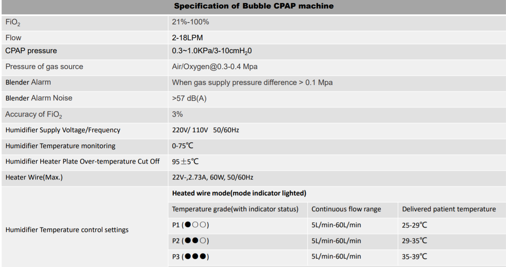Select the Flow value 2-18LPM
This screenshot has width=506, height=267.
tap(187, 38)
